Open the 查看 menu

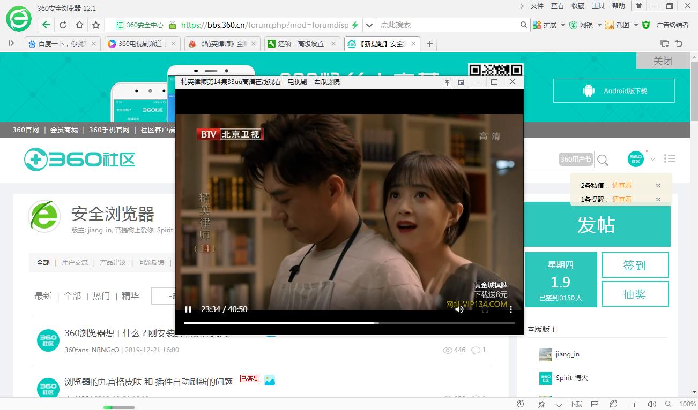click(x=558, y=6)
